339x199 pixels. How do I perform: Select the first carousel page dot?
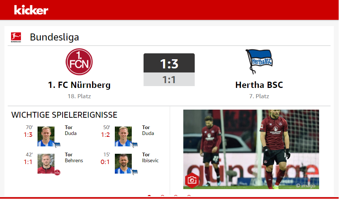149,196
